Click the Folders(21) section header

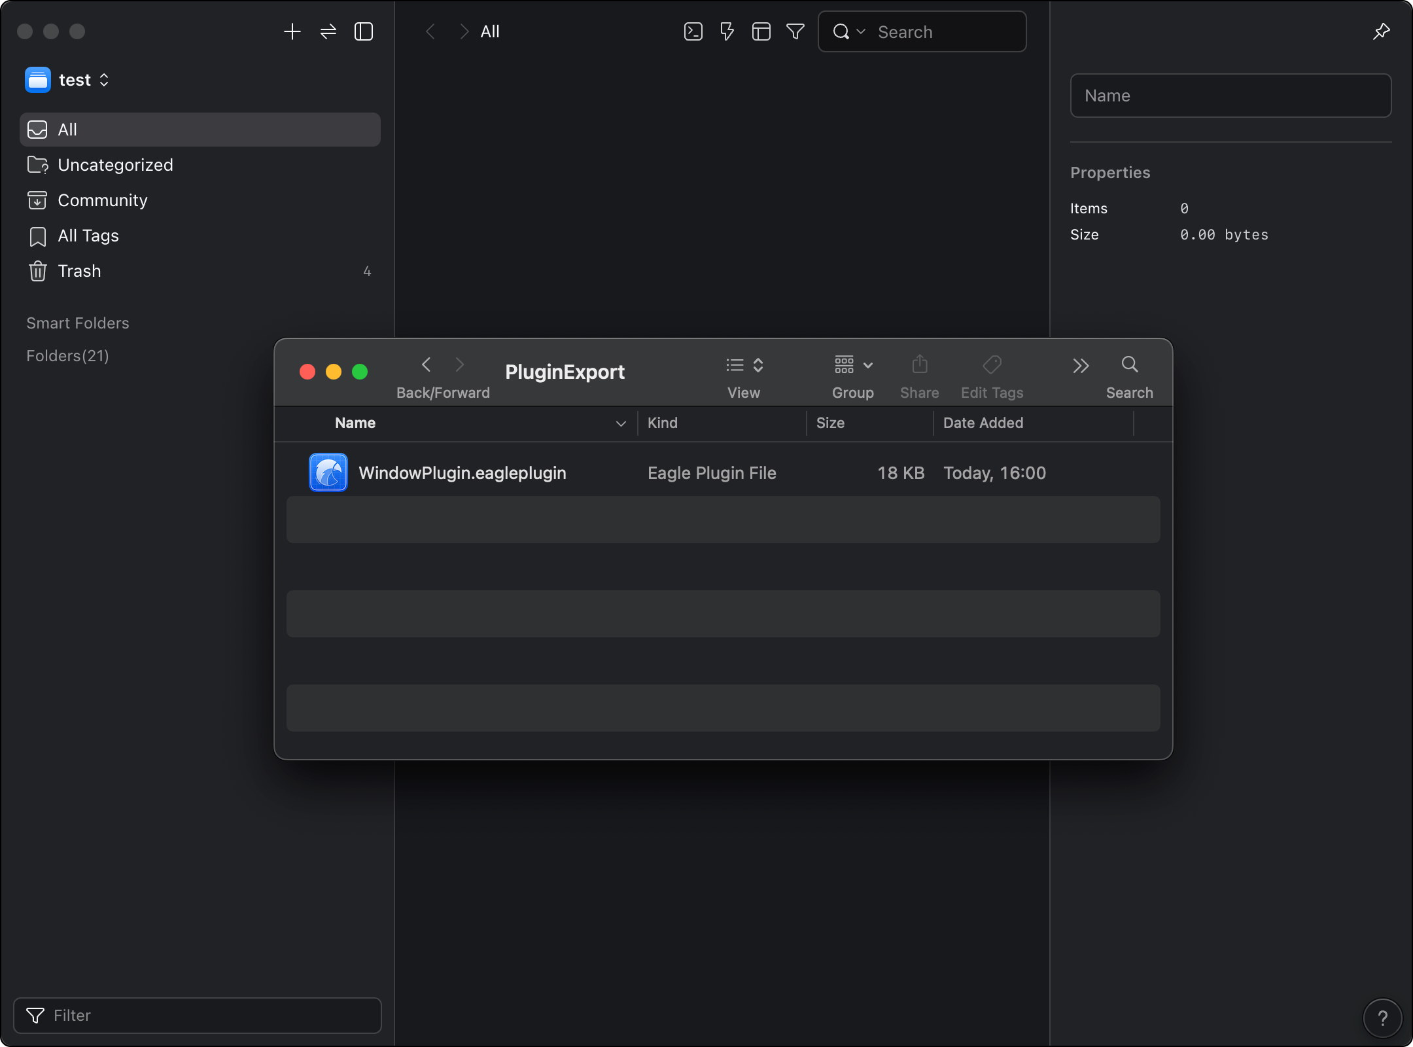[68, 356]
